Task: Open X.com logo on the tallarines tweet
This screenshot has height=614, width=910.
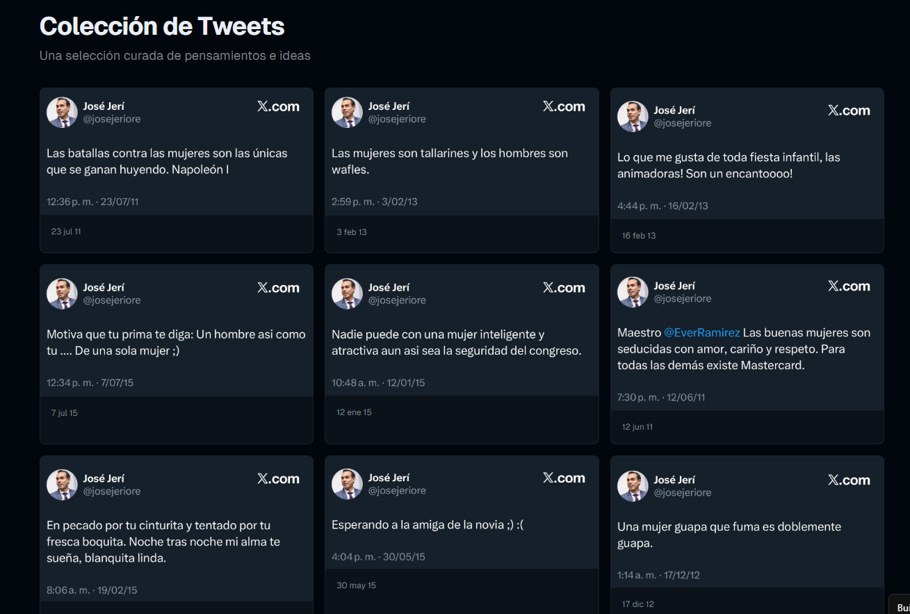Action: pyautogui.click(x=564, y=106)
